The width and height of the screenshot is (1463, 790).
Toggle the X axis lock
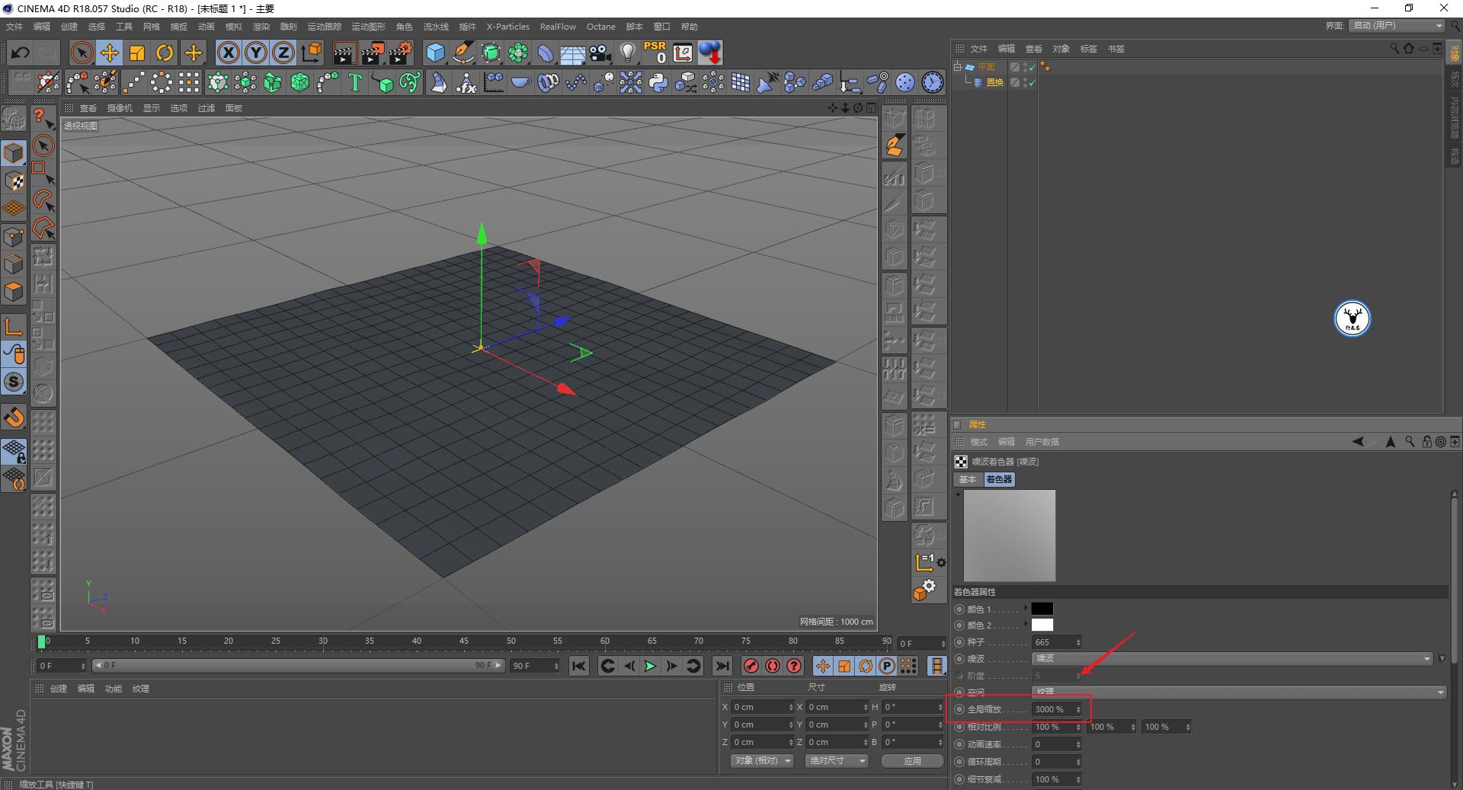click(228, 53)
